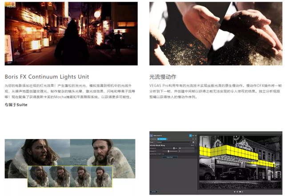Click the value field of the second grid slider
285x196 pixels.
(186, 151)
